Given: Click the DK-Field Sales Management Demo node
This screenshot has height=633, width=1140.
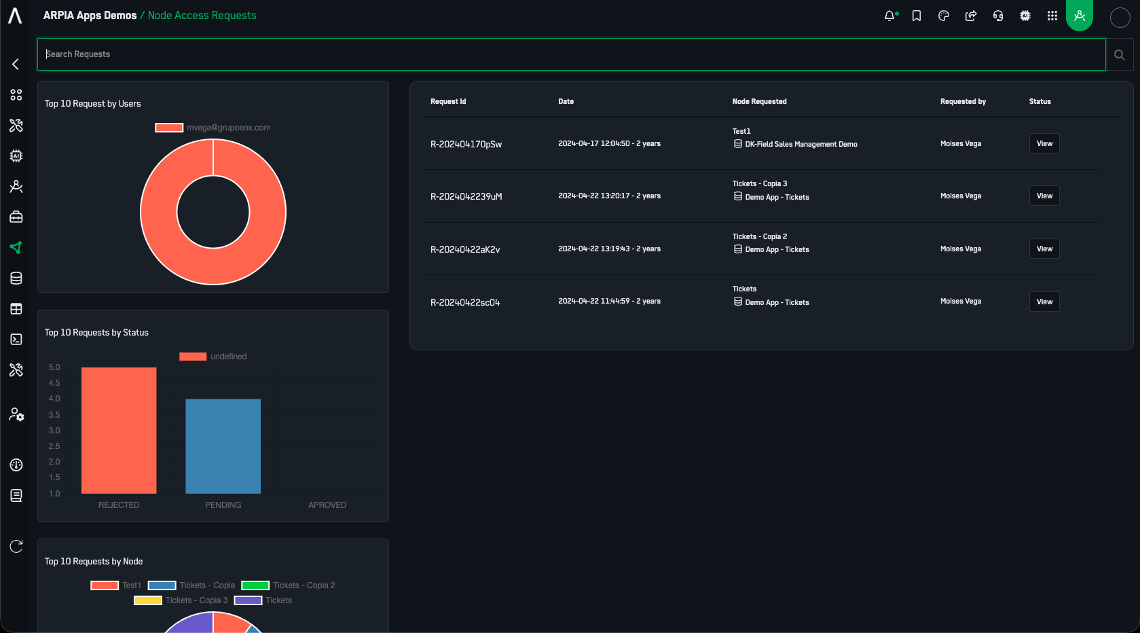Looking at the screenshot, I should (801, 144).
